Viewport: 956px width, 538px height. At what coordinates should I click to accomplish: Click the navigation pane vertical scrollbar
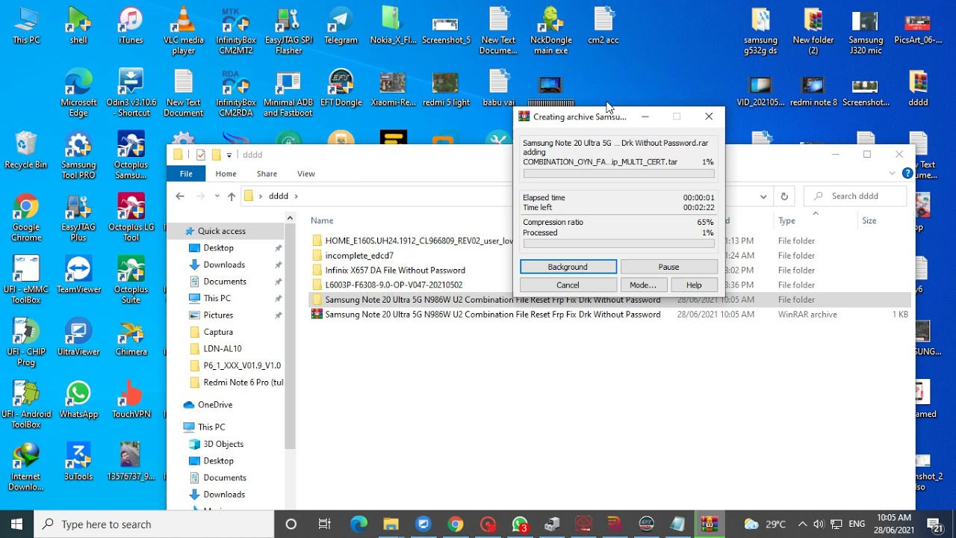point(290,336)
